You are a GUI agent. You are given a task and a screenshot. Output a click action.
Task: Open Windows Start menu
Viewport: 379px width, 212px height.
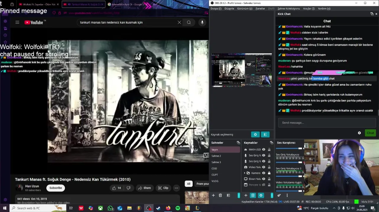tap(5, 208)
